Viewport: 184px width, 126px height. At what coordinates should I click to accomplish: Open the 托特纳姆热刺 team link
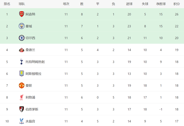35,62
